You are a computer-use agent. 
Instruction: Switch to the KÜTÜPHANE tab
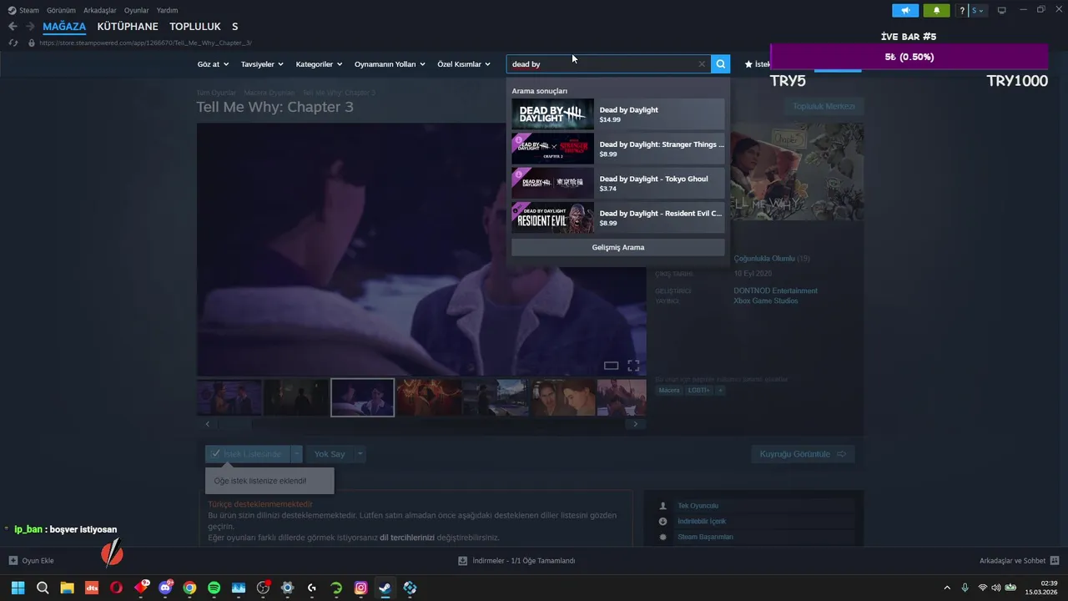(x=128, y=27)
